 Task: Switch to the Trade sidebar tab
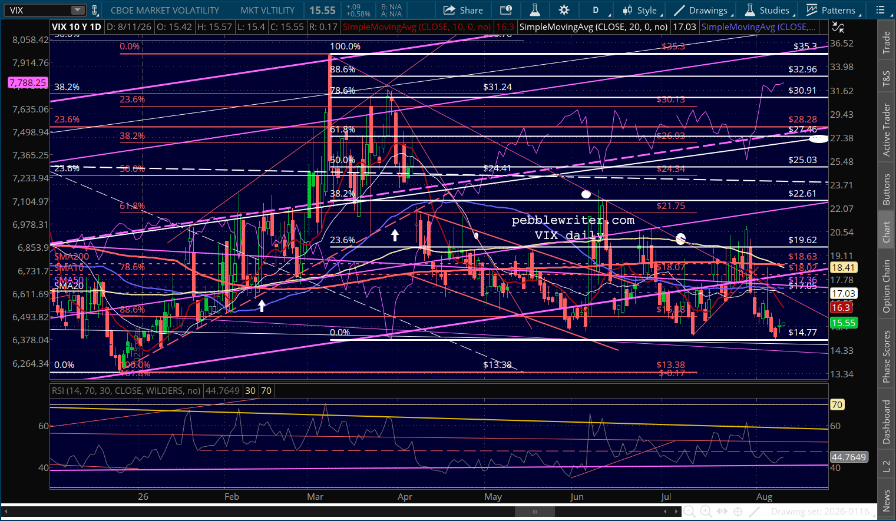[886, 42]
